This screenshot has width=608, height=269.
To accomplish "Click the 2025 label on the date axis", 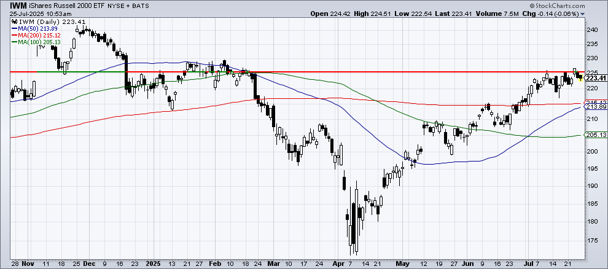I will click(152, 262).
